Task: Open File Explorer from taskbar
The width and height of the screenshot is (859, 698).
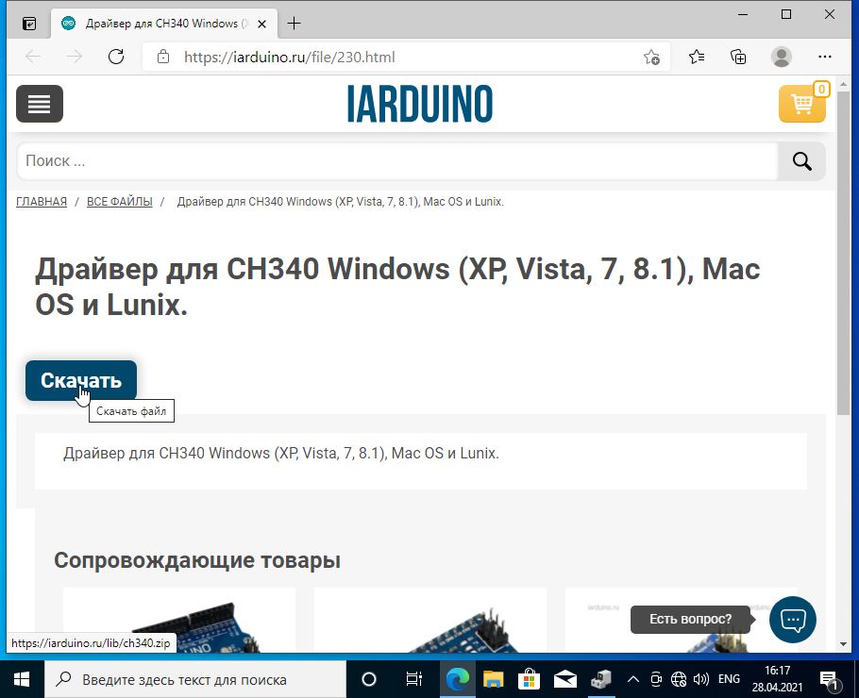Action: (493, 679)
